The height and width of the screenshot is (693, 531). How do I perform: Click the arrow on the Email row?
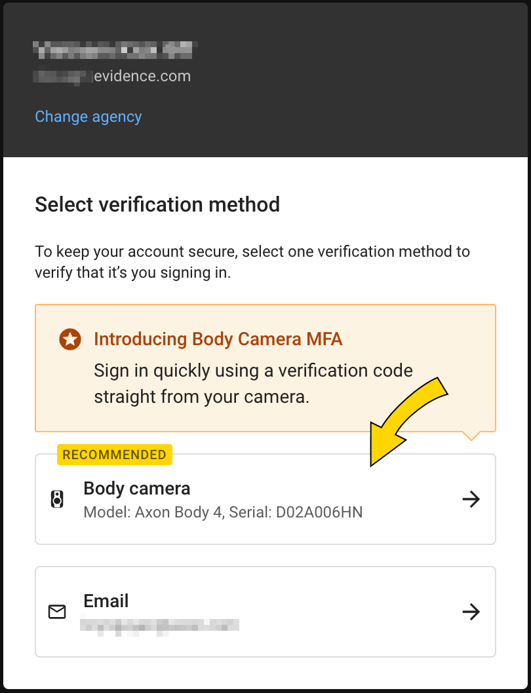click(x=471, y=612)
